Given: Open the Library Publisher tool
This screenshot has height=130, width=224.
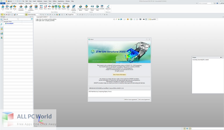Looking at the screenshot, I should coord(74,8).
